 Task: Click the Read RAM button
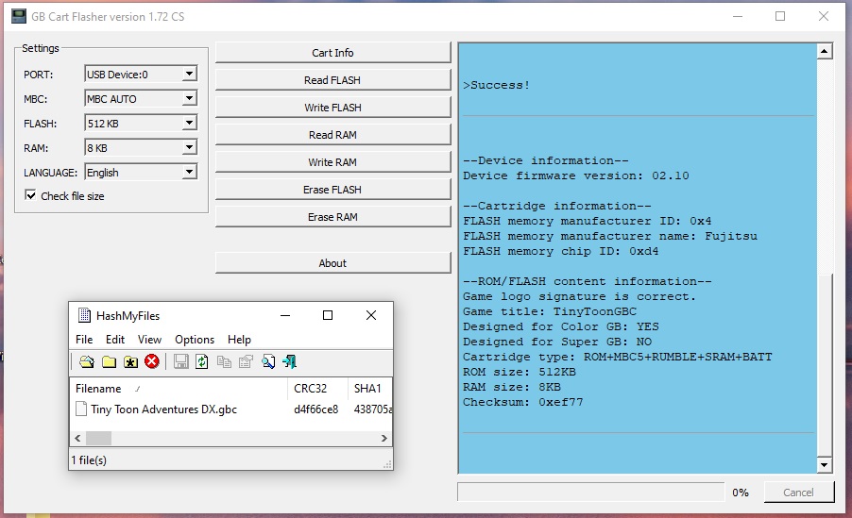click(332, 135)
